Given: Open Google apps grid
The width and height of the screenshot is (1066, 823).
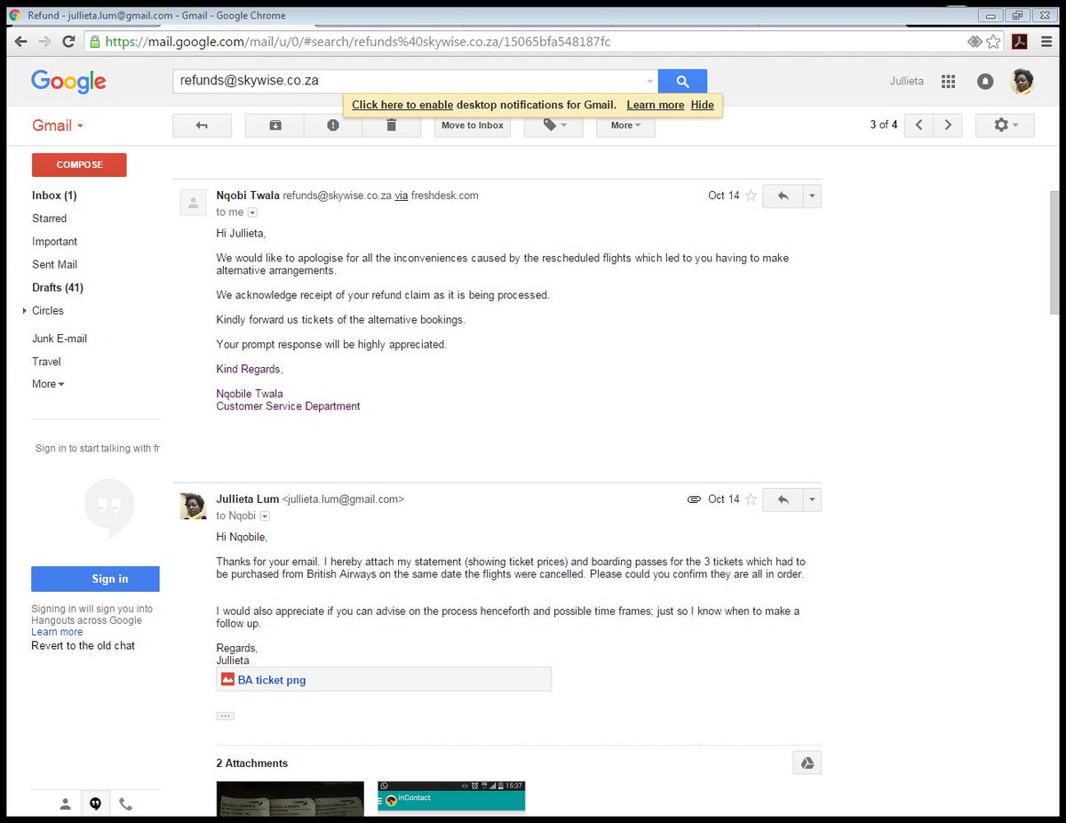Looking at the screenshot, I should click(x=948, y=81).
